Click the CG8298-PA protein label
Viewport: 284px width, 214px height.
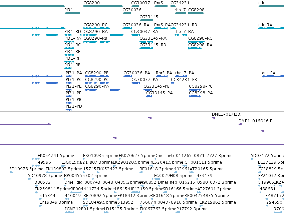[201, 93]
